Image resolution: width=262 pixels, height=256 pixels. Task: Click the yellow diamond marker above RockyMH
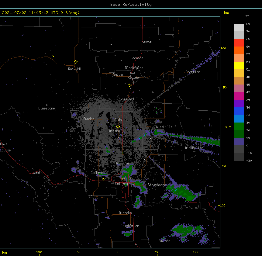(76, 62)
